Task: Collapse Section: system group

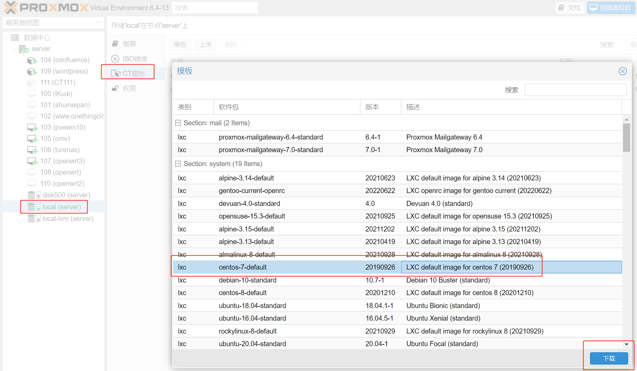Action: click(178, 164)
